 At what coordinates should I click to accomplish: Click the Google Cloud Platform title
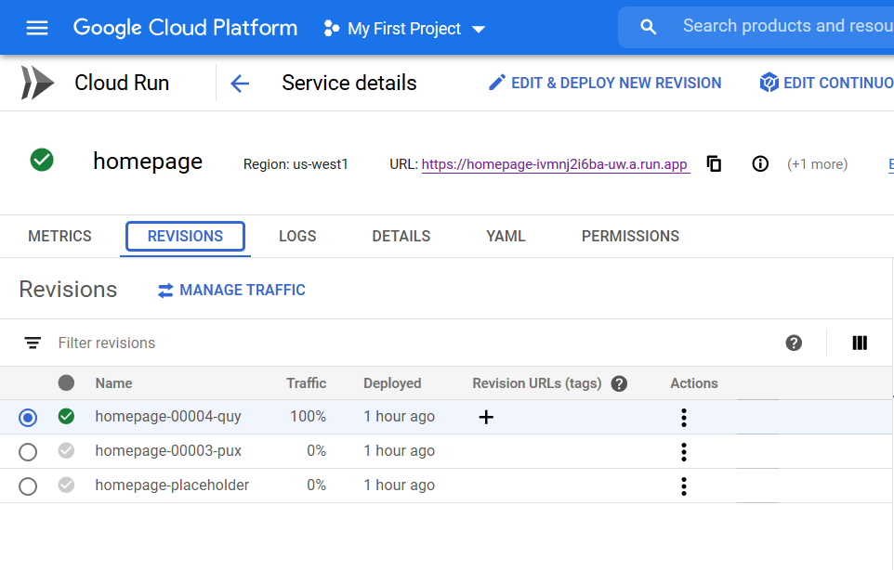click(185, 27)
